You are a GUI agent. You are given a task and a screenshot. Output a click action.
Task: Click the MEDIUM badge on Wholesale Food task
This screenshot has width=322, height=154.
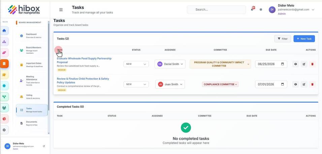pyautogui.click(x=62, y=70)
